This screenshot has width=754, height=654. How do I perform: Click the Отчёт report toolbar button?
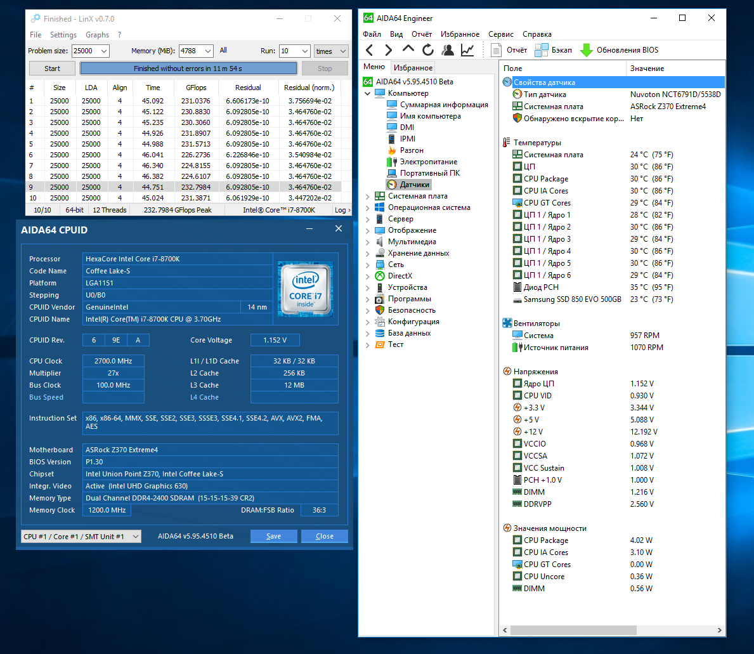coord(509,50)
